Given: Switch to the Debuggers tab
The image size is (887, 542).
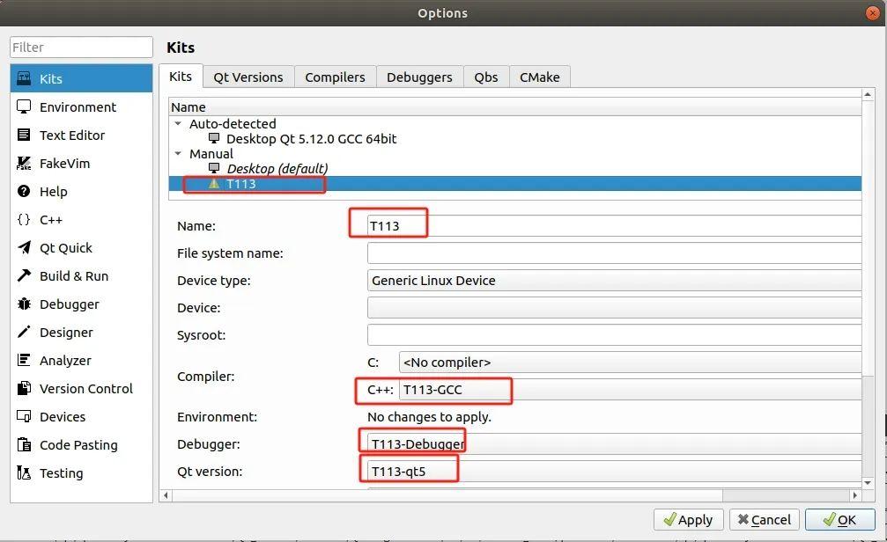Looking at the screenshot, I should tap(419, 77).
